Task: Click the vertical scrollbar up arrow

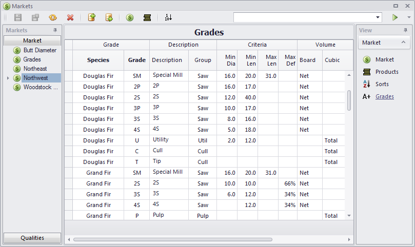Action: point(349,75)
